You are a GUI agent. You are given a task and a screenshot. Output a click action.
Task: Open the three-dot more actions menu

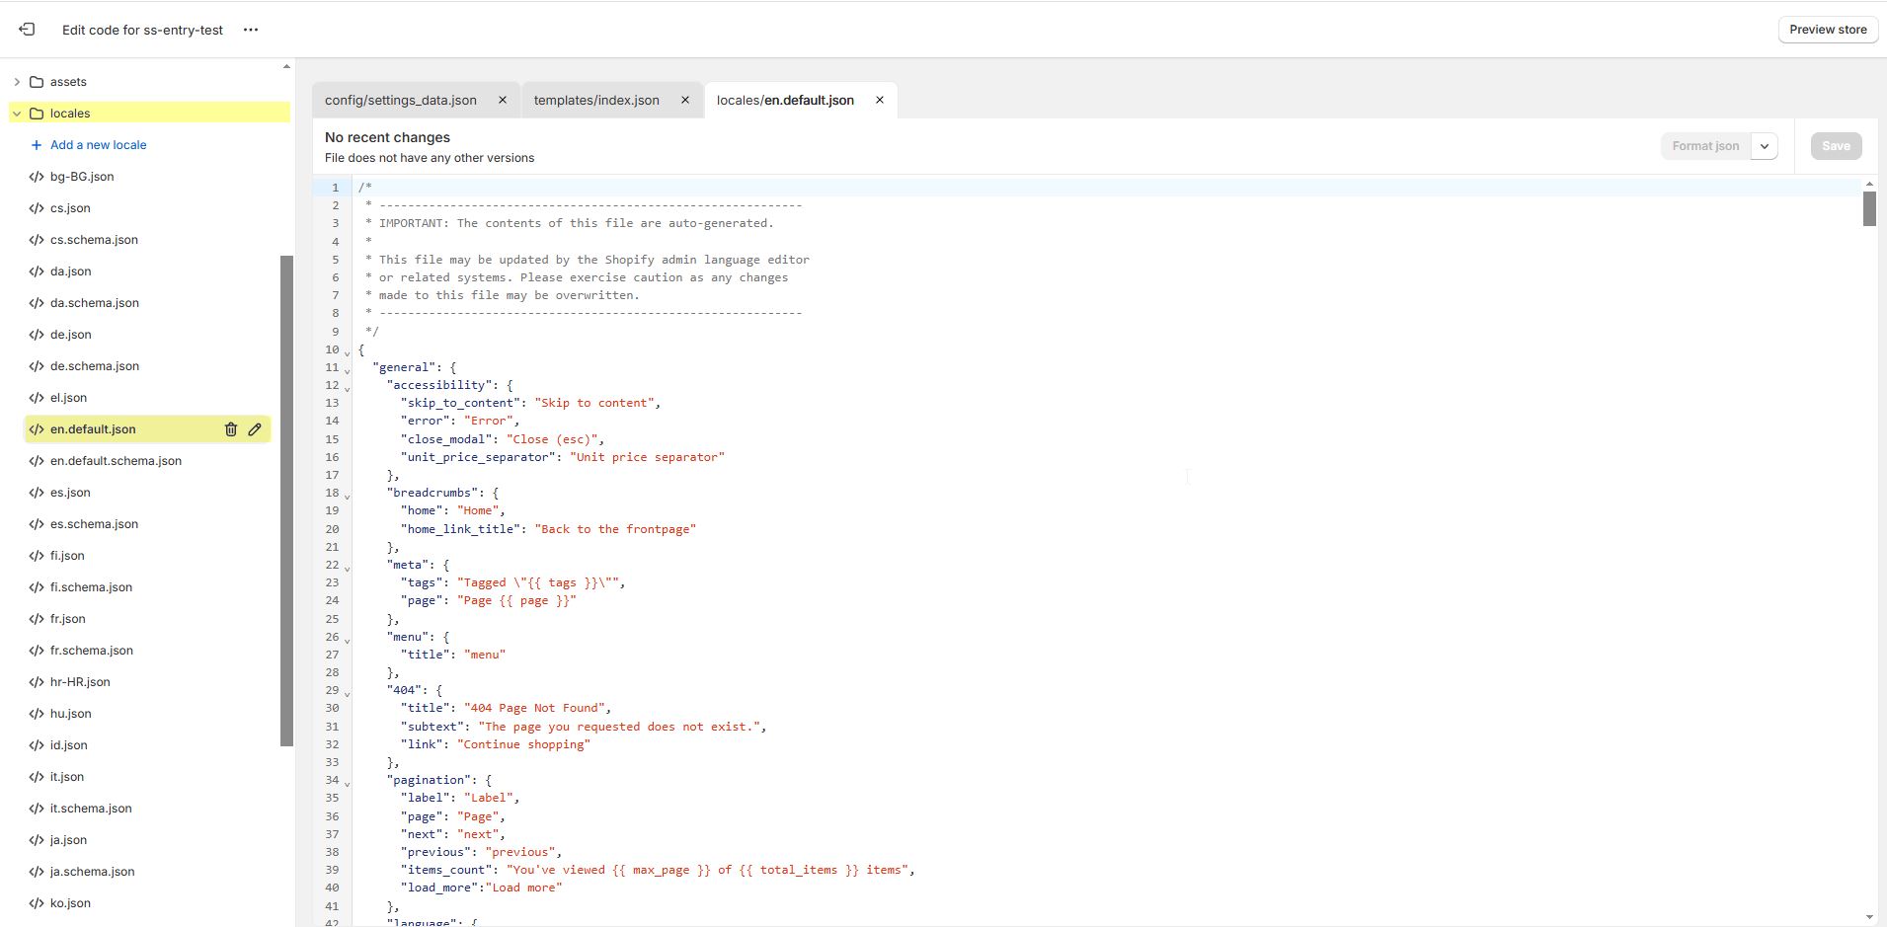[x=251, y=30]
